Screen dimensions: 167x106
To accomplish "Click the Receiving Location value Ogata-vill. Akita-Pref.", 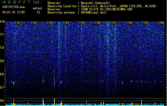I will click(99, 6).
